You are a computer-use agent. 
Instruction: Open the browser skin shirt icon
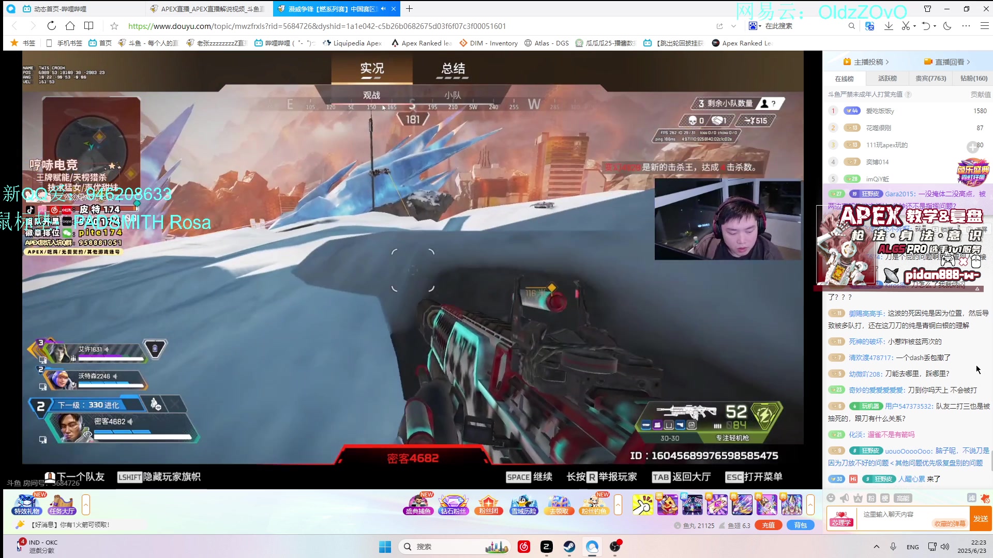[927, 9]
